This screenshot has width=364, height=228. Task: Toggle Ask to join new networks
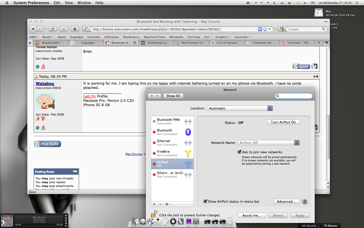[239, 152]
